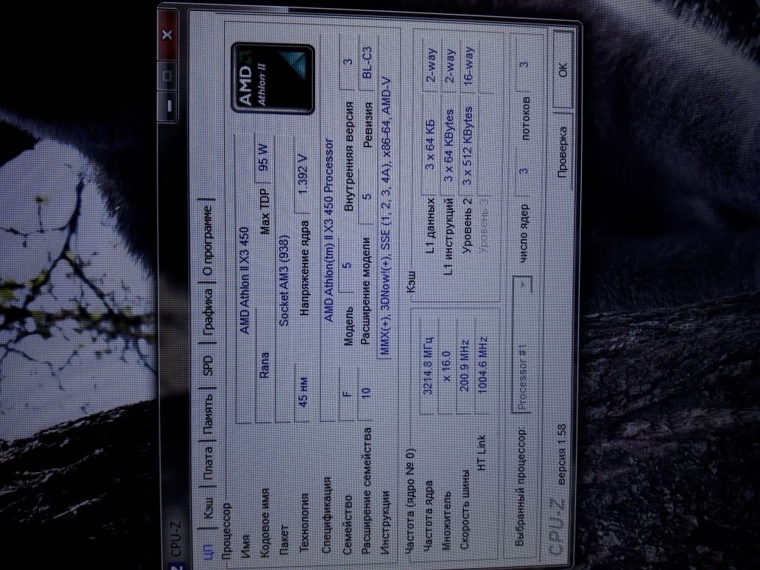Open the Графика tab
Screen dimensions: 760x570
(208, 312)
